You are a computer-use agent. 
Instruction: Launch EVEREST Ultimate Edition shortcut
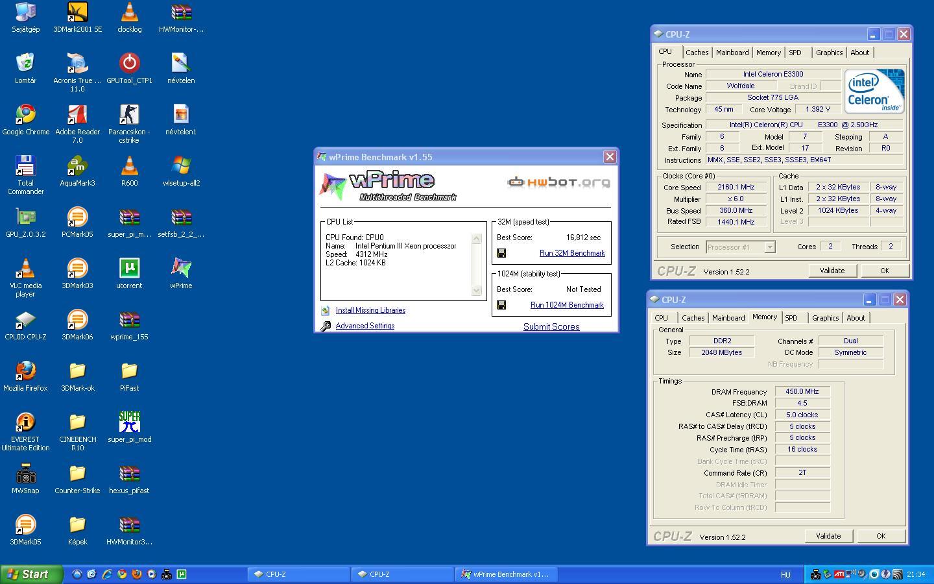(25, 422)
